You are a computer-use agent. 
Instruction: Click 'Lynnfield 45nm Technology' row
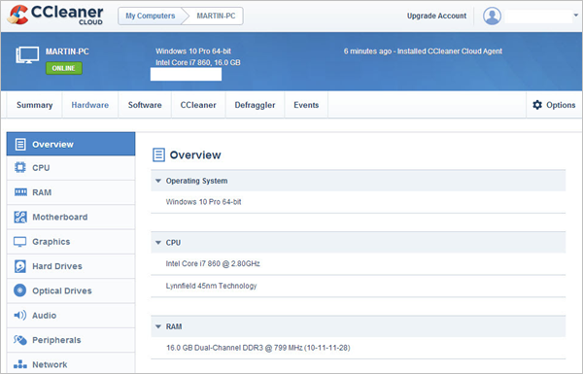(358, 286)
